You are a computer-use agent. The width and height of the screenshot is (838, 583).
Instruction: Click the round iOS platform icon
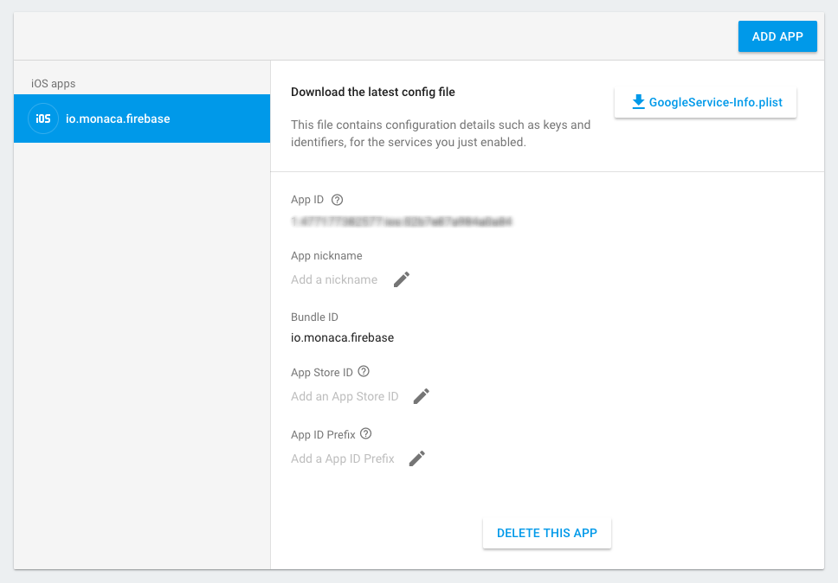(x=43, y=119)
